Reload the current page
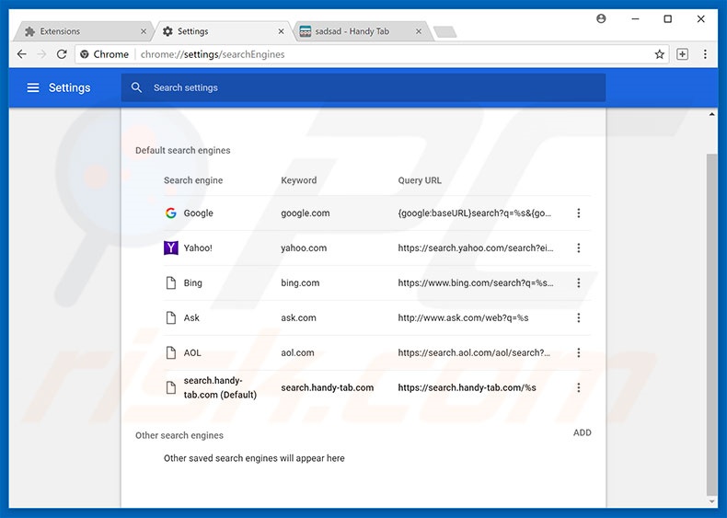The width and height of the screenshot is (727, 518). [x=62, y=54]
